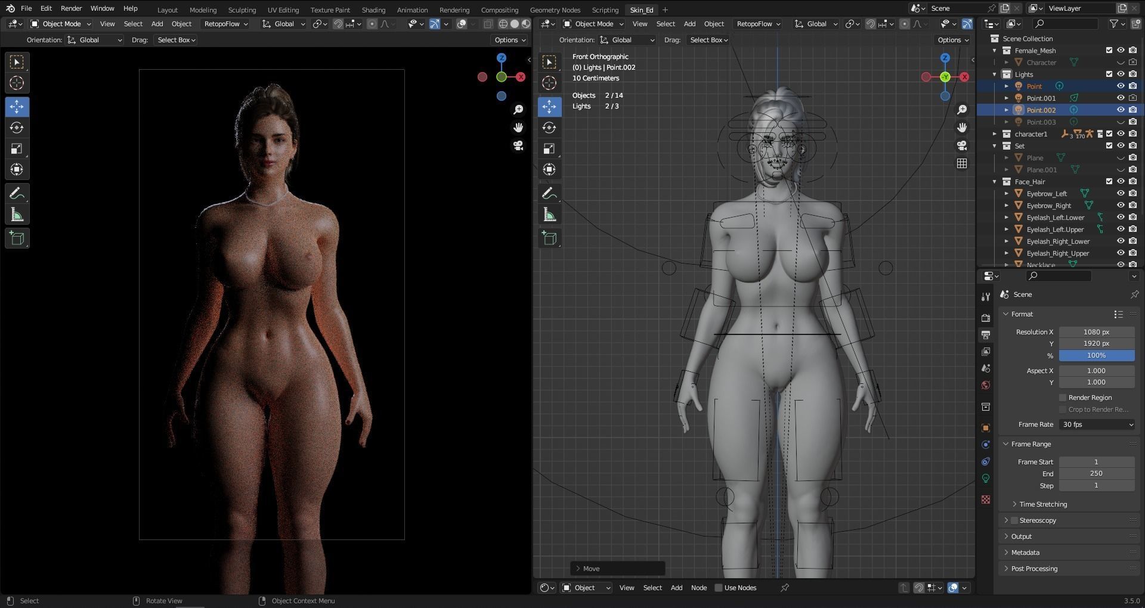This screenshot has width=1145, height=608.
Task: Activate the Rotate tool in the rendered viewport
Action: click(17, 128)
